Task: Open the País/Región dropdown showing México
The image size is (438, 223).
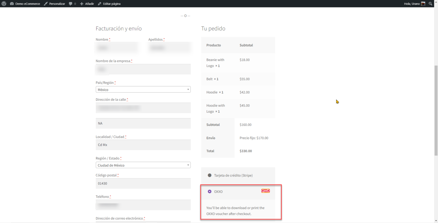Action: click(143, 89)
